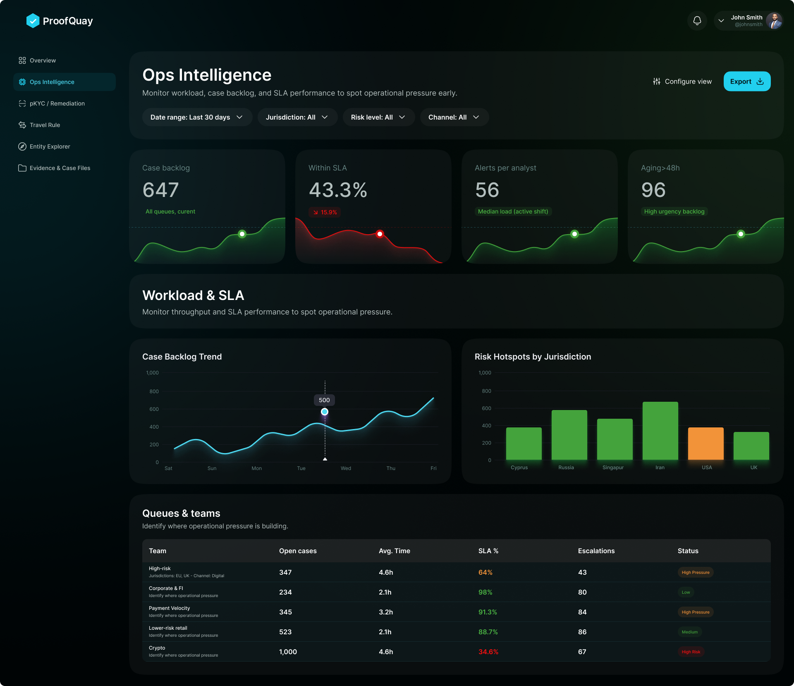Click the Entity Explorer compass icon
Image resolution: width=794 pixels, height=686 pixels.
(22, 146)
